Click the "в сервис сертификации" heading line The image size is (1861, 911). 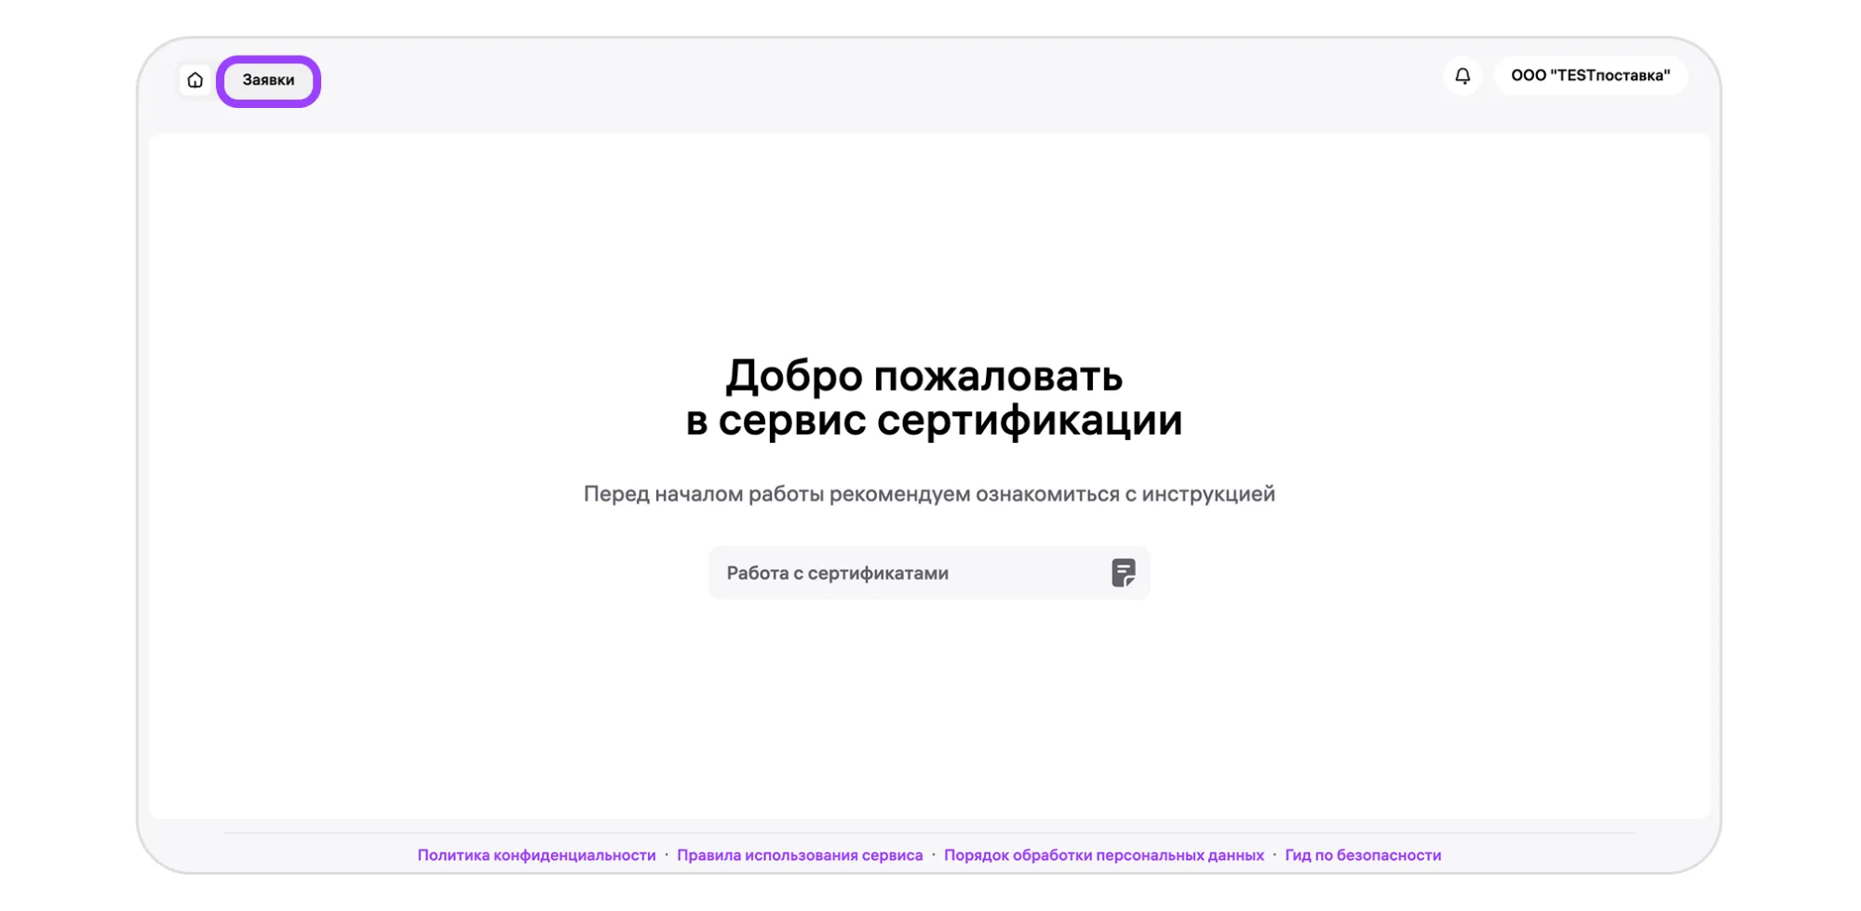tap(933, 421)
